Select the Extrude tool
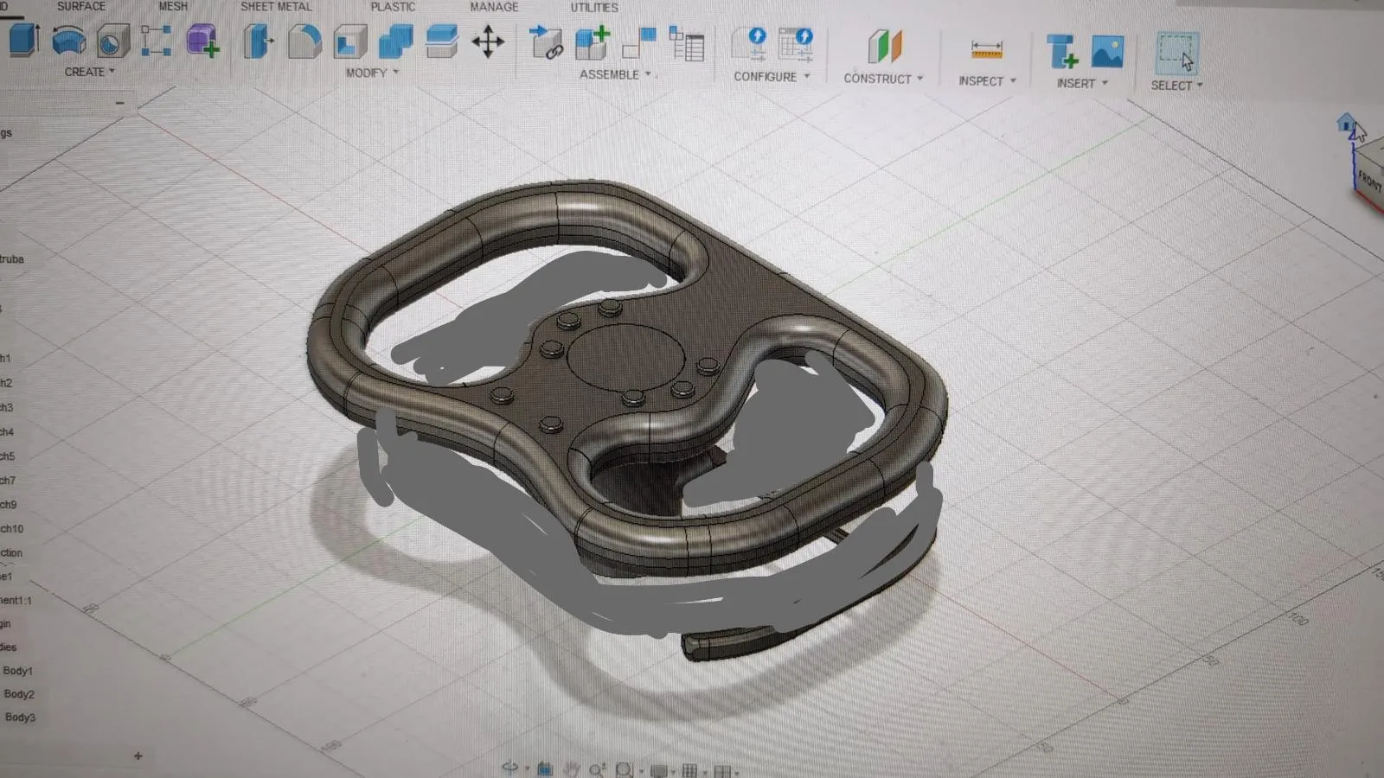The width and height of the screenshot is (1384, 778). pyautogui.click(x=23, y=41)
